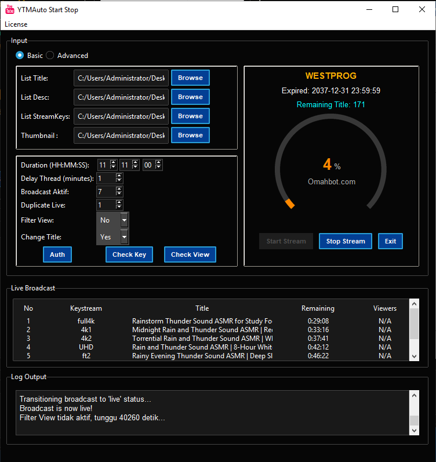Increase Broadcast Aktif count
This screenshot has width=436, height=462.
[x=119, y=189]
